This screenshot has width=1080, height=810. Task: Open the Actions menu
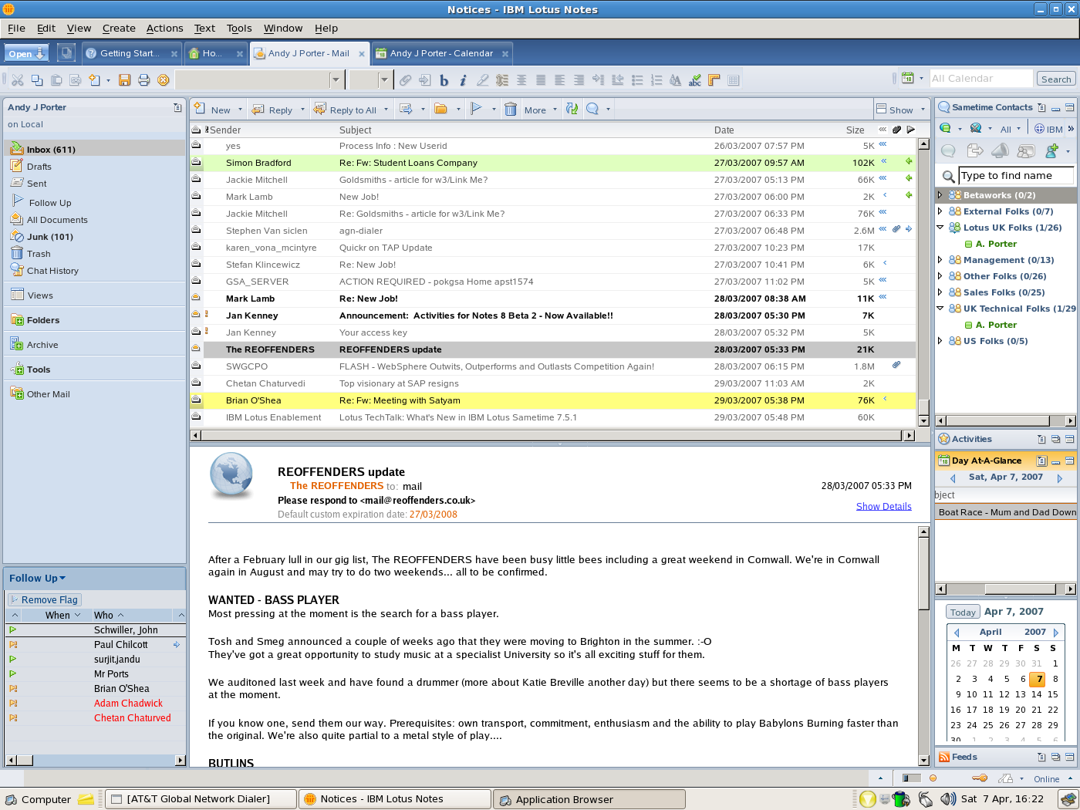click(165, 29)
